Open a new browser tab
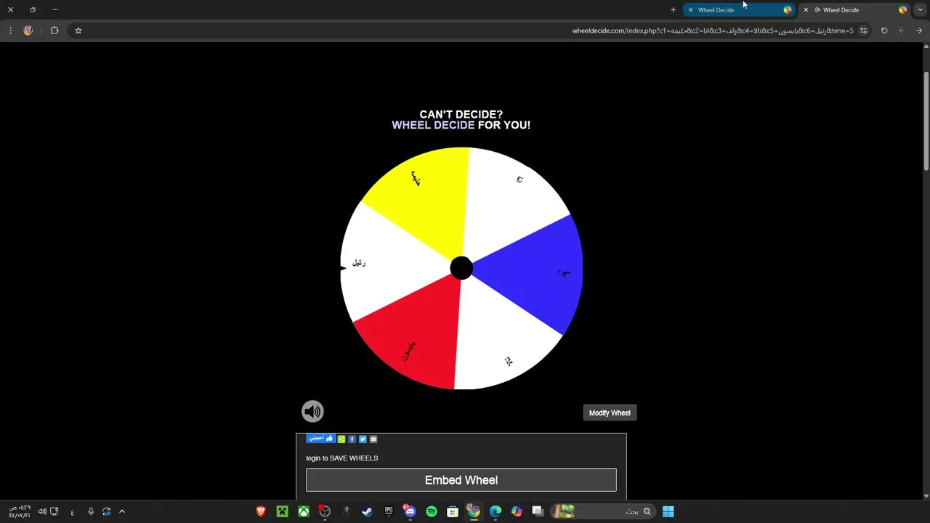 coord(673,9)
